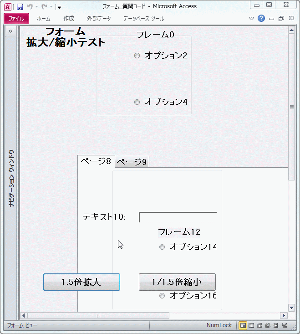Image resolution: width=300 pixels, height=334 pixels.
Task: Click into the テキスト10 input field
Action: point(178,217)
